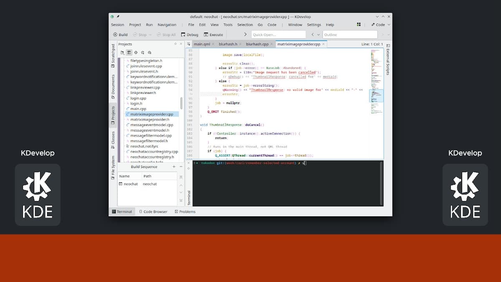Run the Execute launch button
The height and width of the screenshot is (282, 501).
coord(213,35)
